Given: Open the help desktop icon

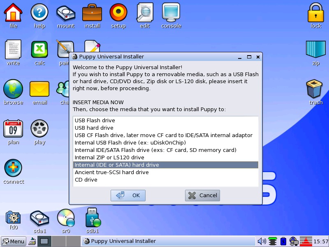Looking at the screenshot, I should coord(39,13).
